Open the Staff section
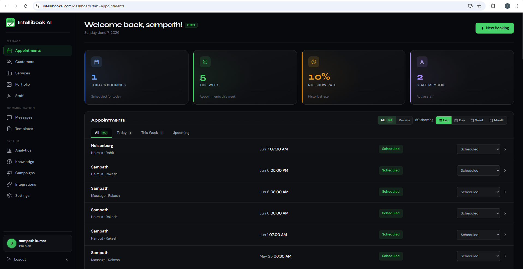 [38, 96]
